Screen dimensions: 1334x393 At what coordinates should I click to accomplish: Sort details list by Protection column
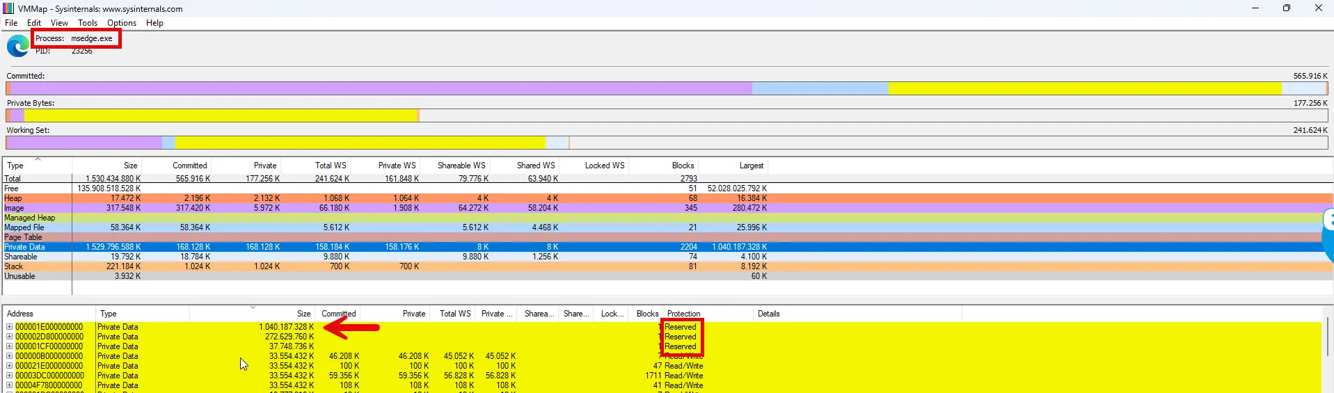tap(707, 314)
